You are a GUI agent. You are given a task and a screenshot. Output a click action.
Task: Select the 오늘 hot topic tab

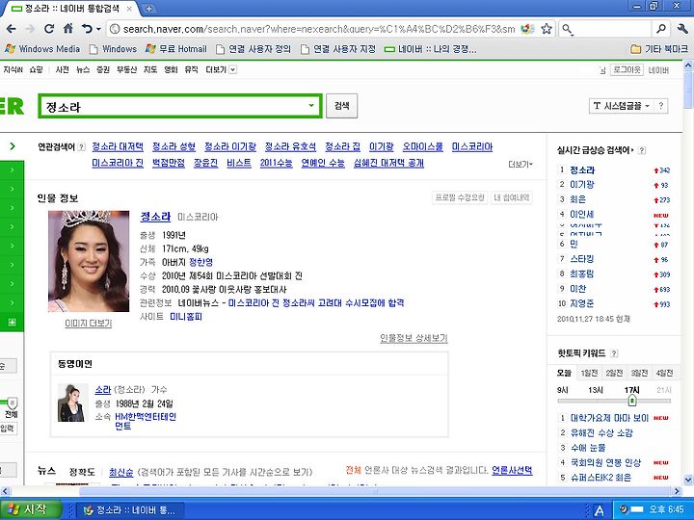click(564, 374)
